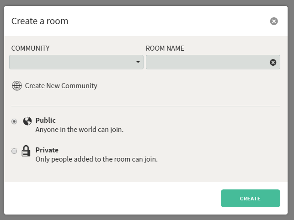Choose the bold Public option label
This screenshot has width=294, height=220.
[46, 120]
